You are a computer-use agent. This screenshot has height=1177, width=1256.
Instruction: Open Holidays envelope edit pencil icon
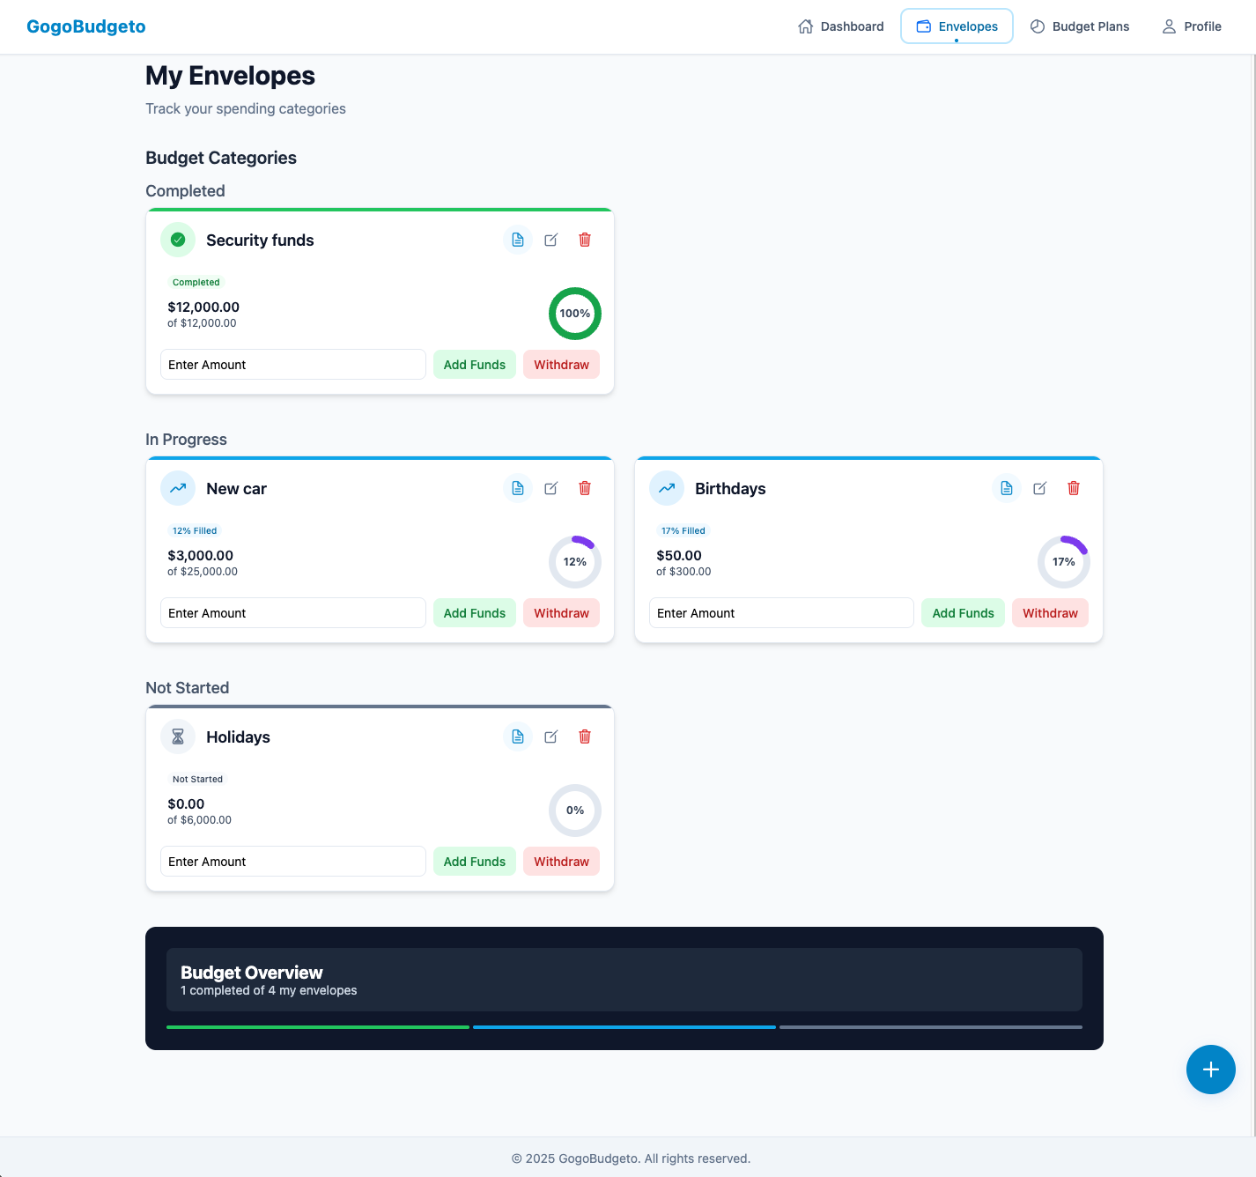tap(551, 737)
